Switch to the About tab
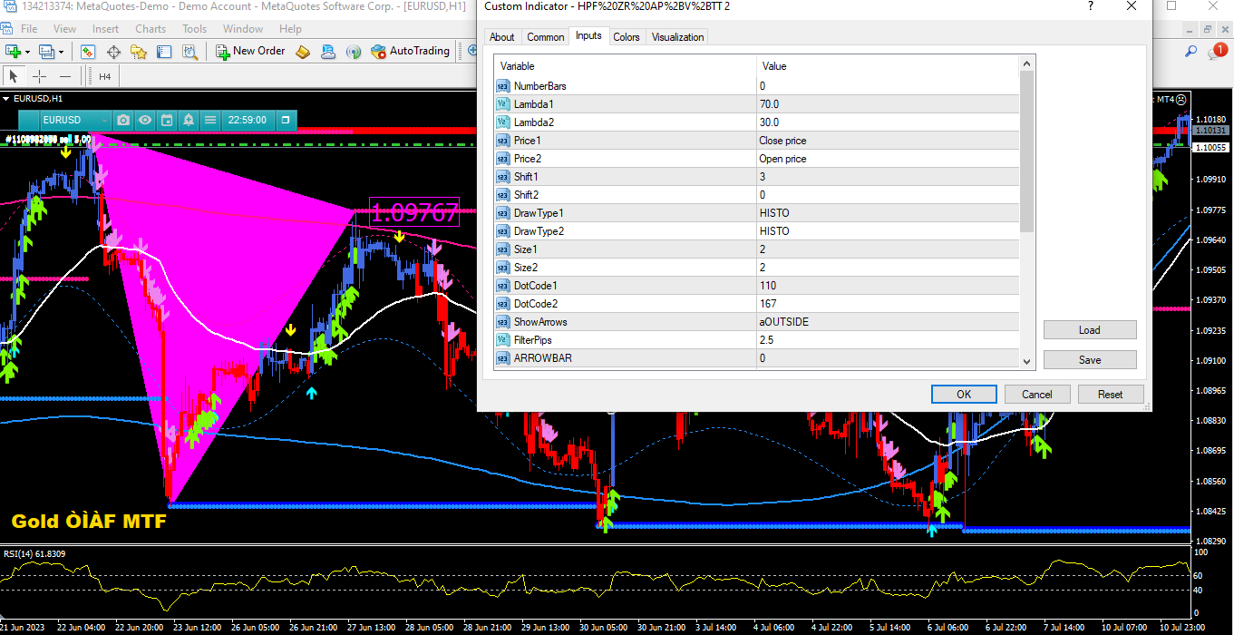1234x635 pixels. point(502,37)
